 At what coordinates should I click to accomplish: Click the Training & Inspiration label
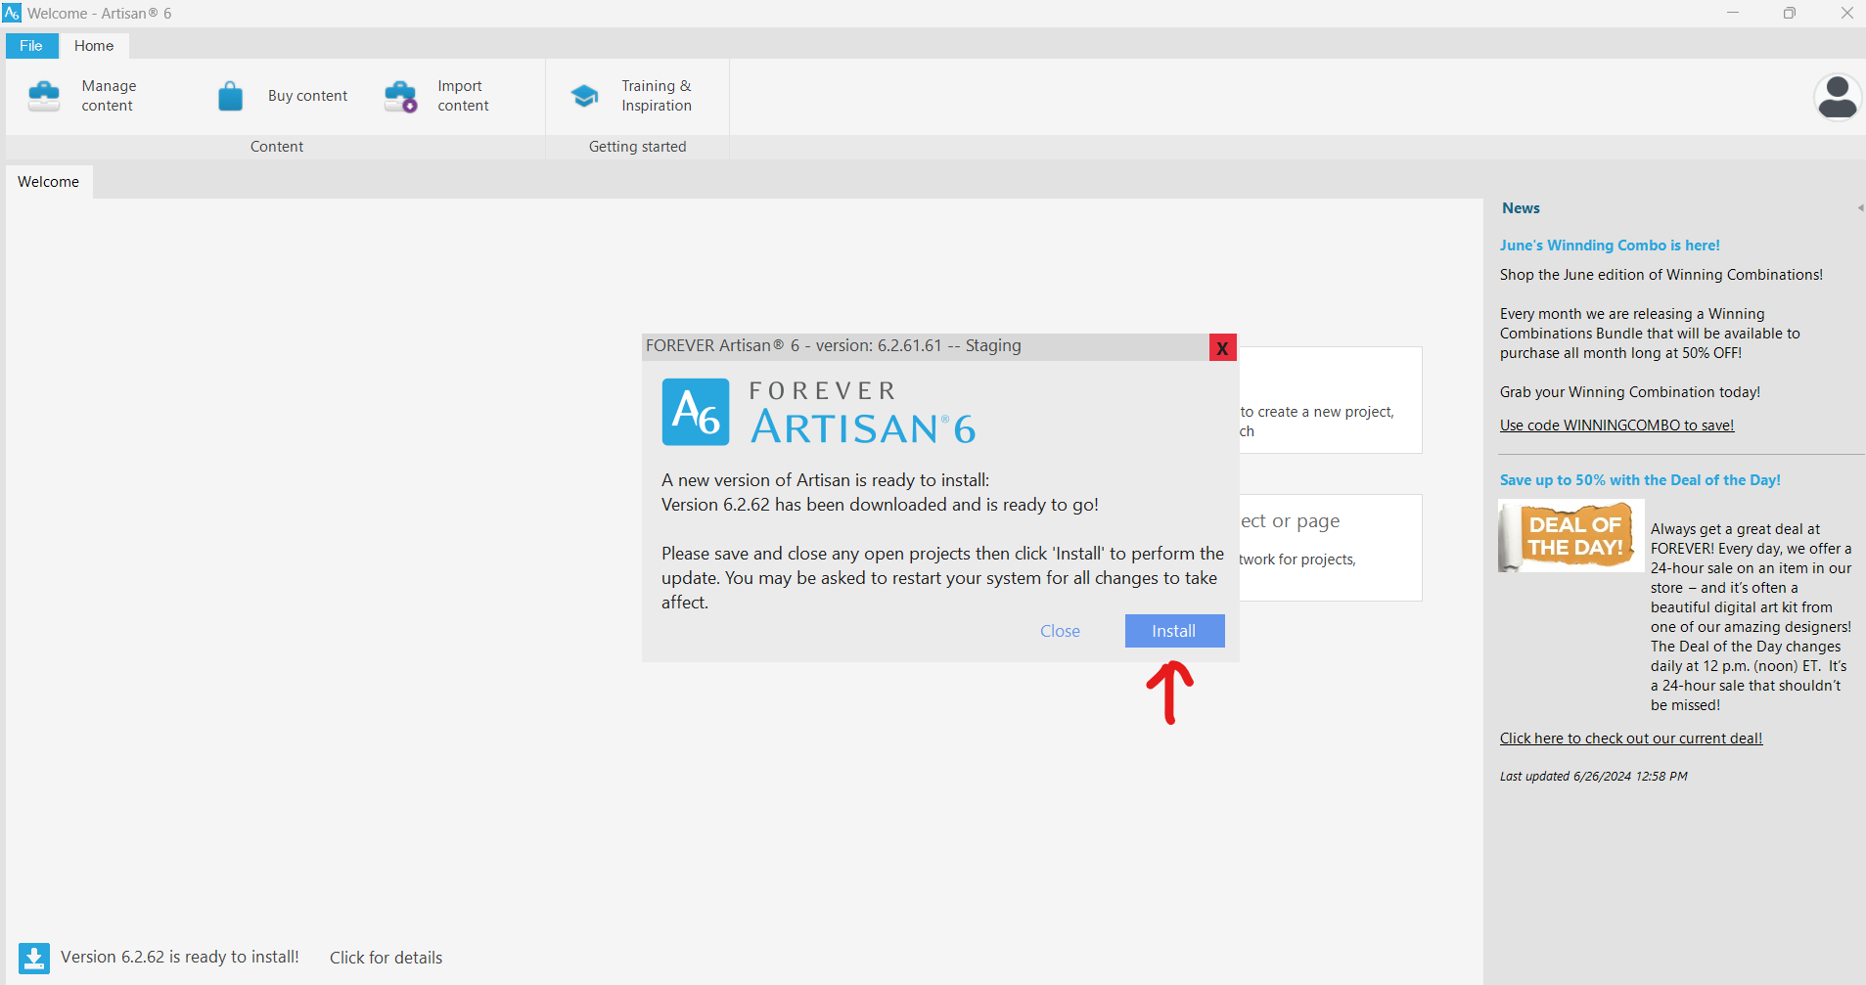coord(657,96)
